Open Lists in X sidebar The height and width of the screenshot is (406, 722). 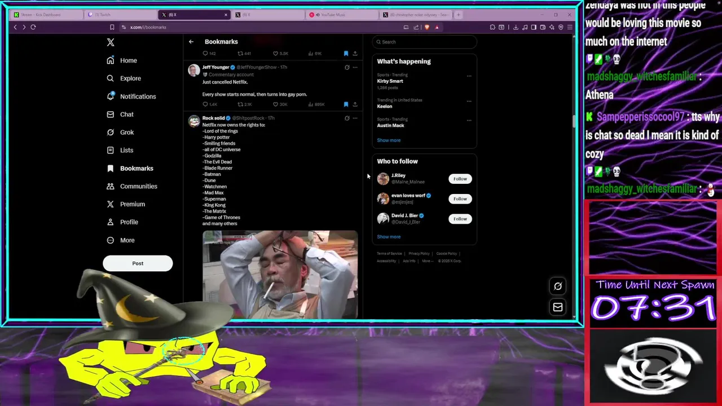[x=120, y=151]
